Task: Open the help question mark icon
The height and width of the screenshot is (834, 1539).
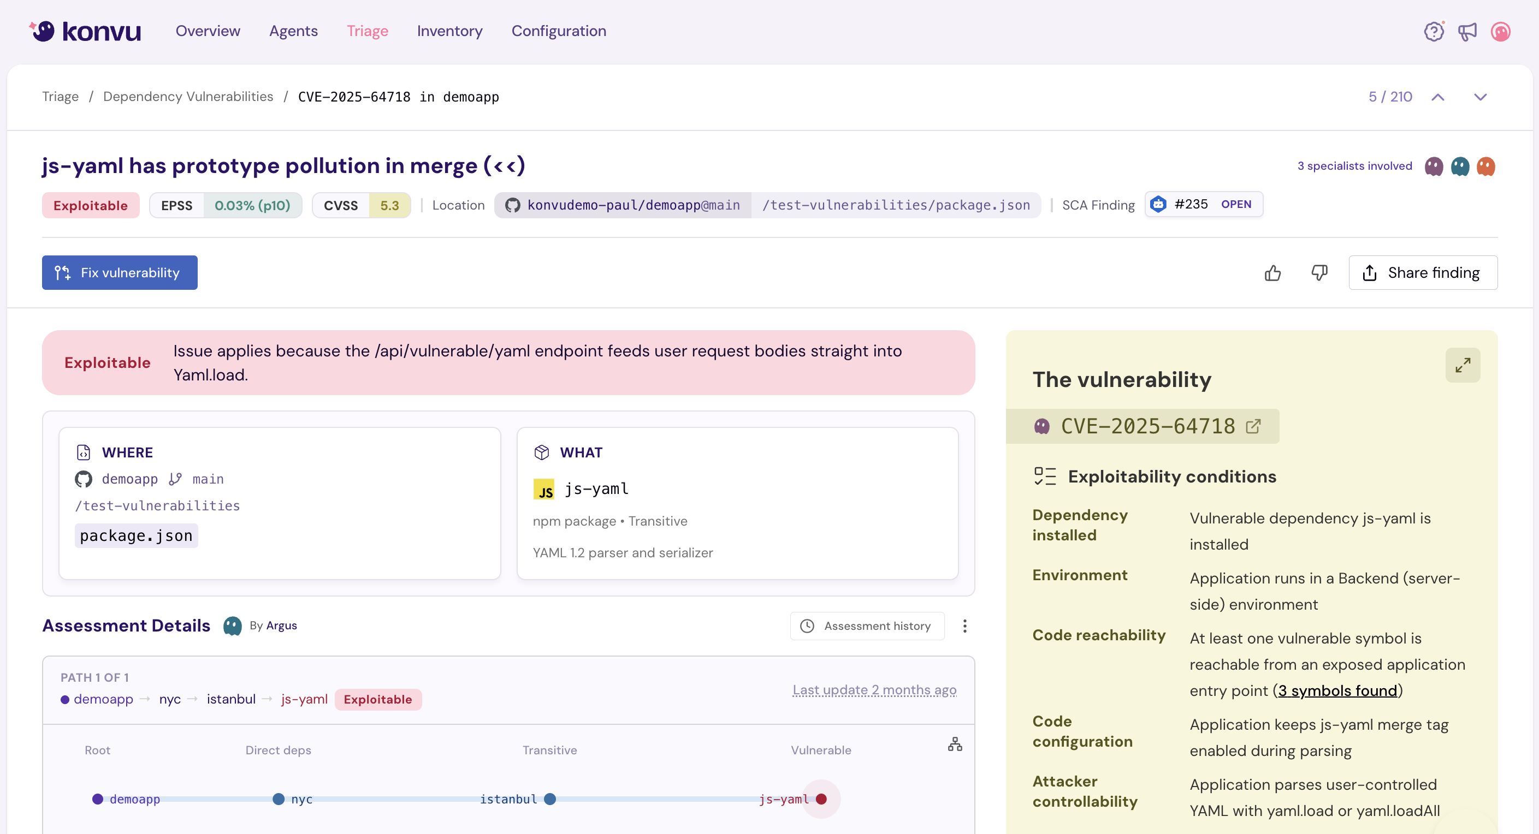Action: click(1434, 31)
